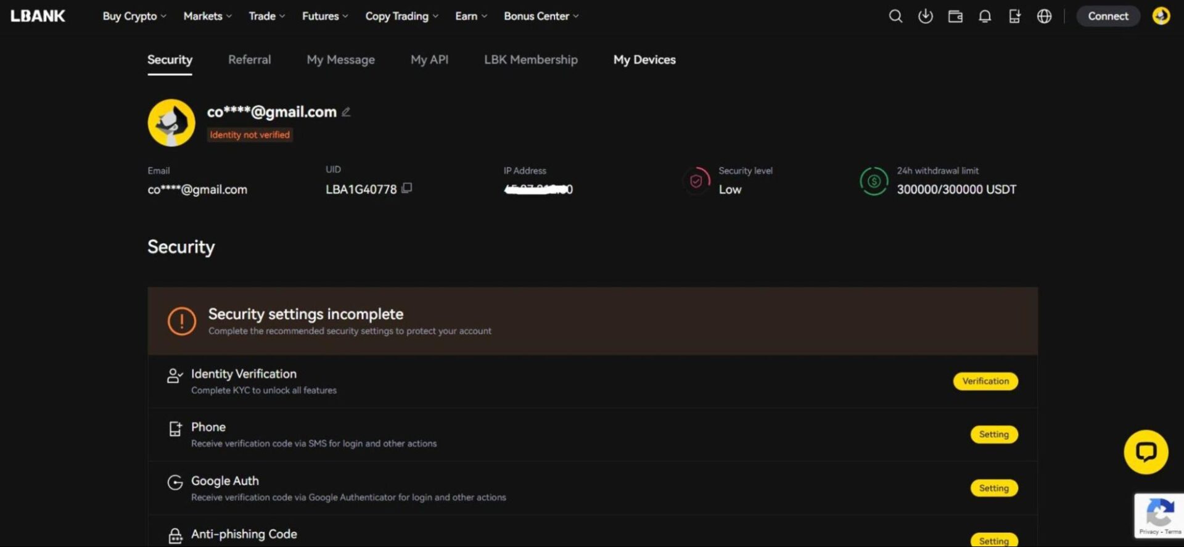This screenshot has width=1184, height=547.
Task: Open the Bonus Center dropdown
Action: pos(541,16)
